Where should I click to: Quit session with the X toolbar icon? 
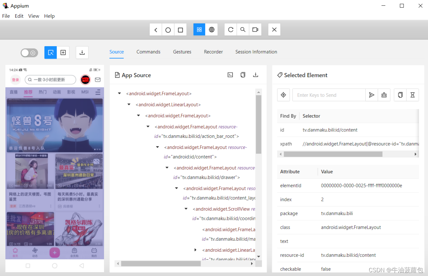coord(274,30)
